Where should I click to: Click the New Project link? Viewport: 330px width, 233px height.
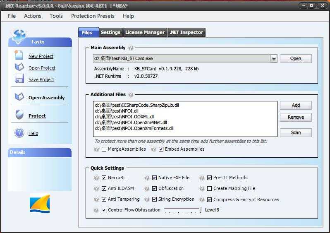41,56
